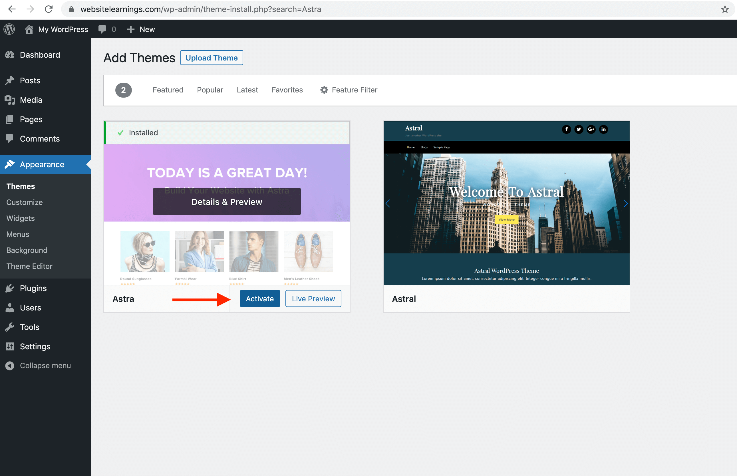
Task: Click the Pages stacked-sheets icon
Action: pos(10,119)
